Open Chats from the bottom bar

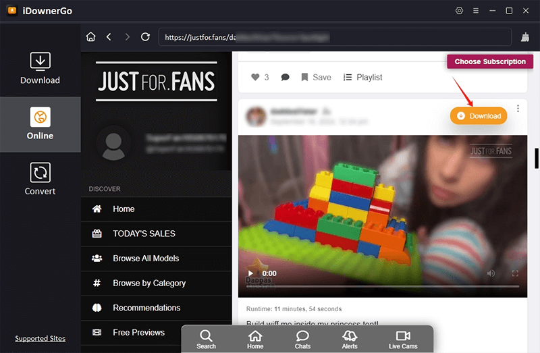(x=302, y=340)
